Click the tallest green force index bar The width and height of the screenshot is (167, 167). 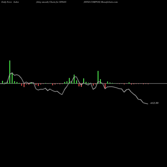point(10,72)
